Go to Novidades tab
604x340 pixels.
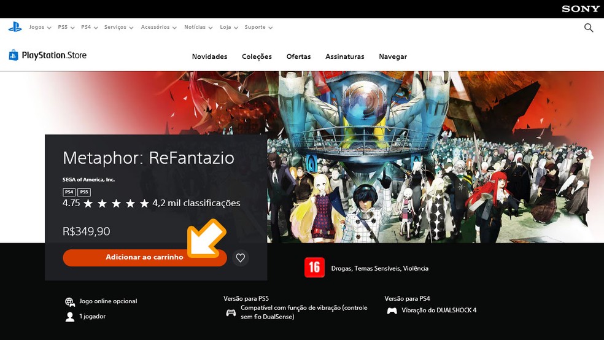209,56
